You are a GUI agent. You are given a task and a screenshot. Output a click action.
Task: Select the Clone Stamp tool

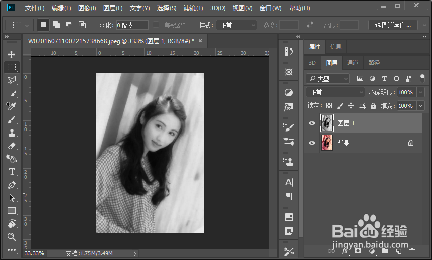[x=12, y=133]
